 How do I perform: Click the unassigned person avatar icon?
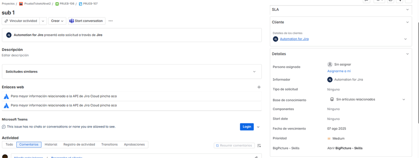click(x=330, y=64)
